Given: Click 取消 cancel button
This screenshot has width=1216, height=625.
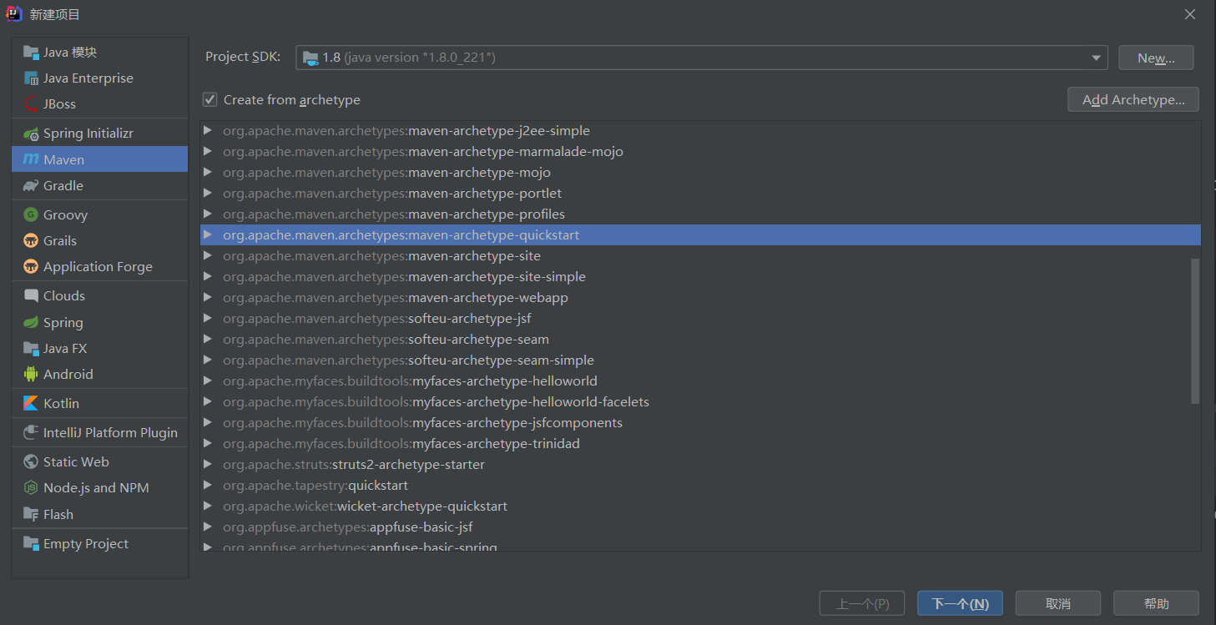Looking at the screenshot, I should pos(1058,603).
